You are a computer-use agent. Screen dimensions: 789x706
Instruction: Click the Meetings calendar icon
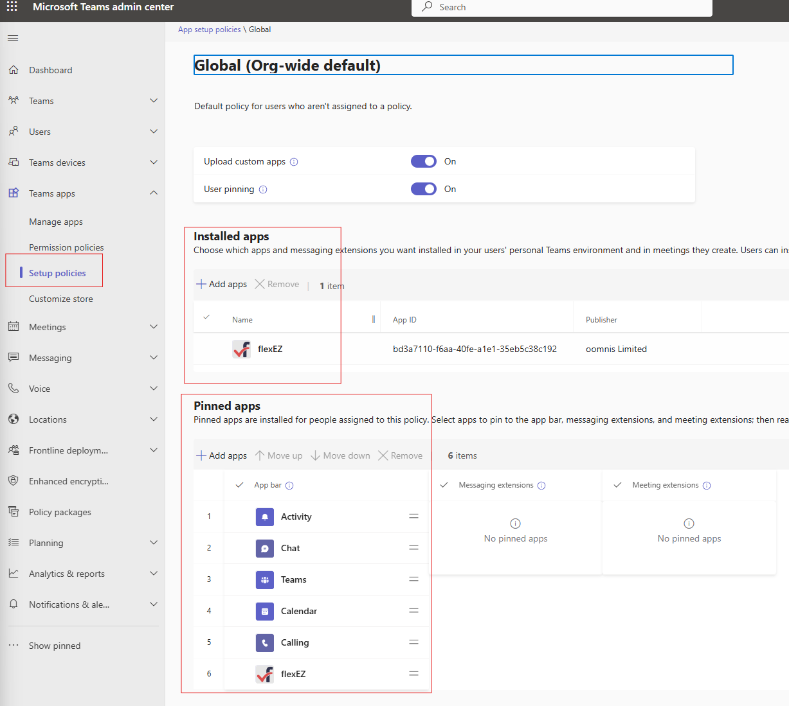[x=14, y=327]
